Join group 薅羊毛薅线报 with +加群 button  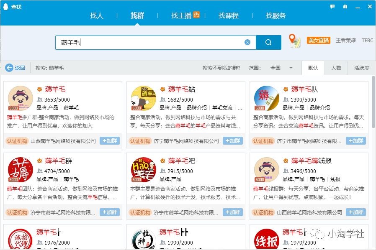(356, 212)
